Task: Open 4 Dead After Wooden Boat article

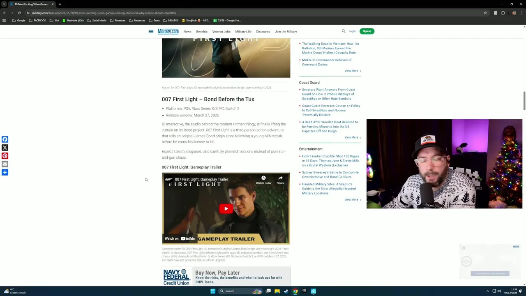Action: pyautogui.click(x=330, y=127)
